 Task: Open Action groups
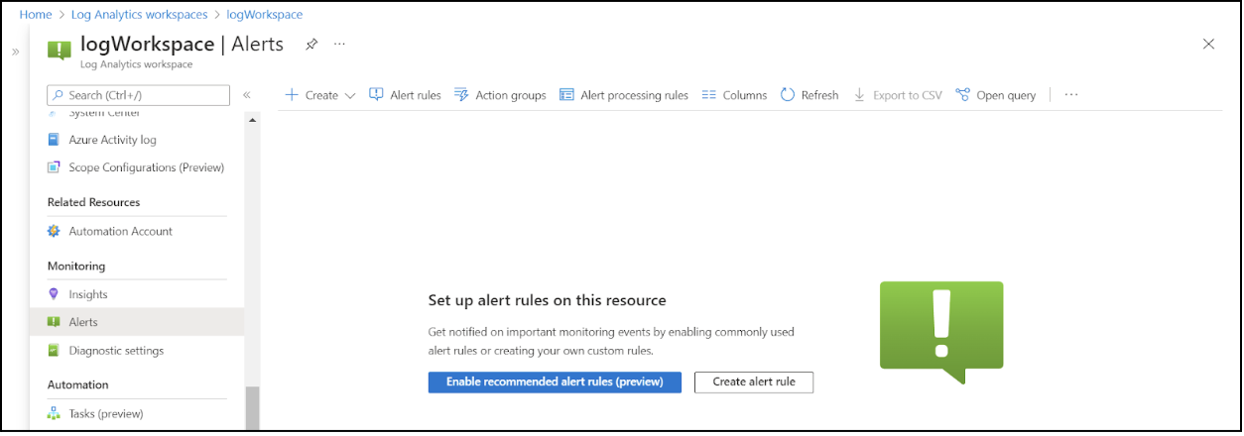[500, 95]
